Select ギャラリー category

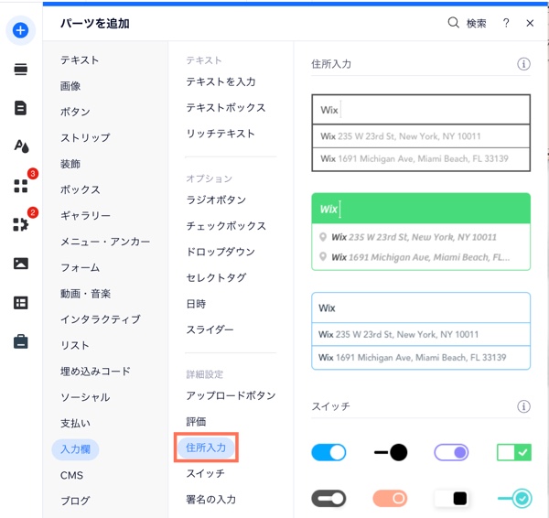85,215
